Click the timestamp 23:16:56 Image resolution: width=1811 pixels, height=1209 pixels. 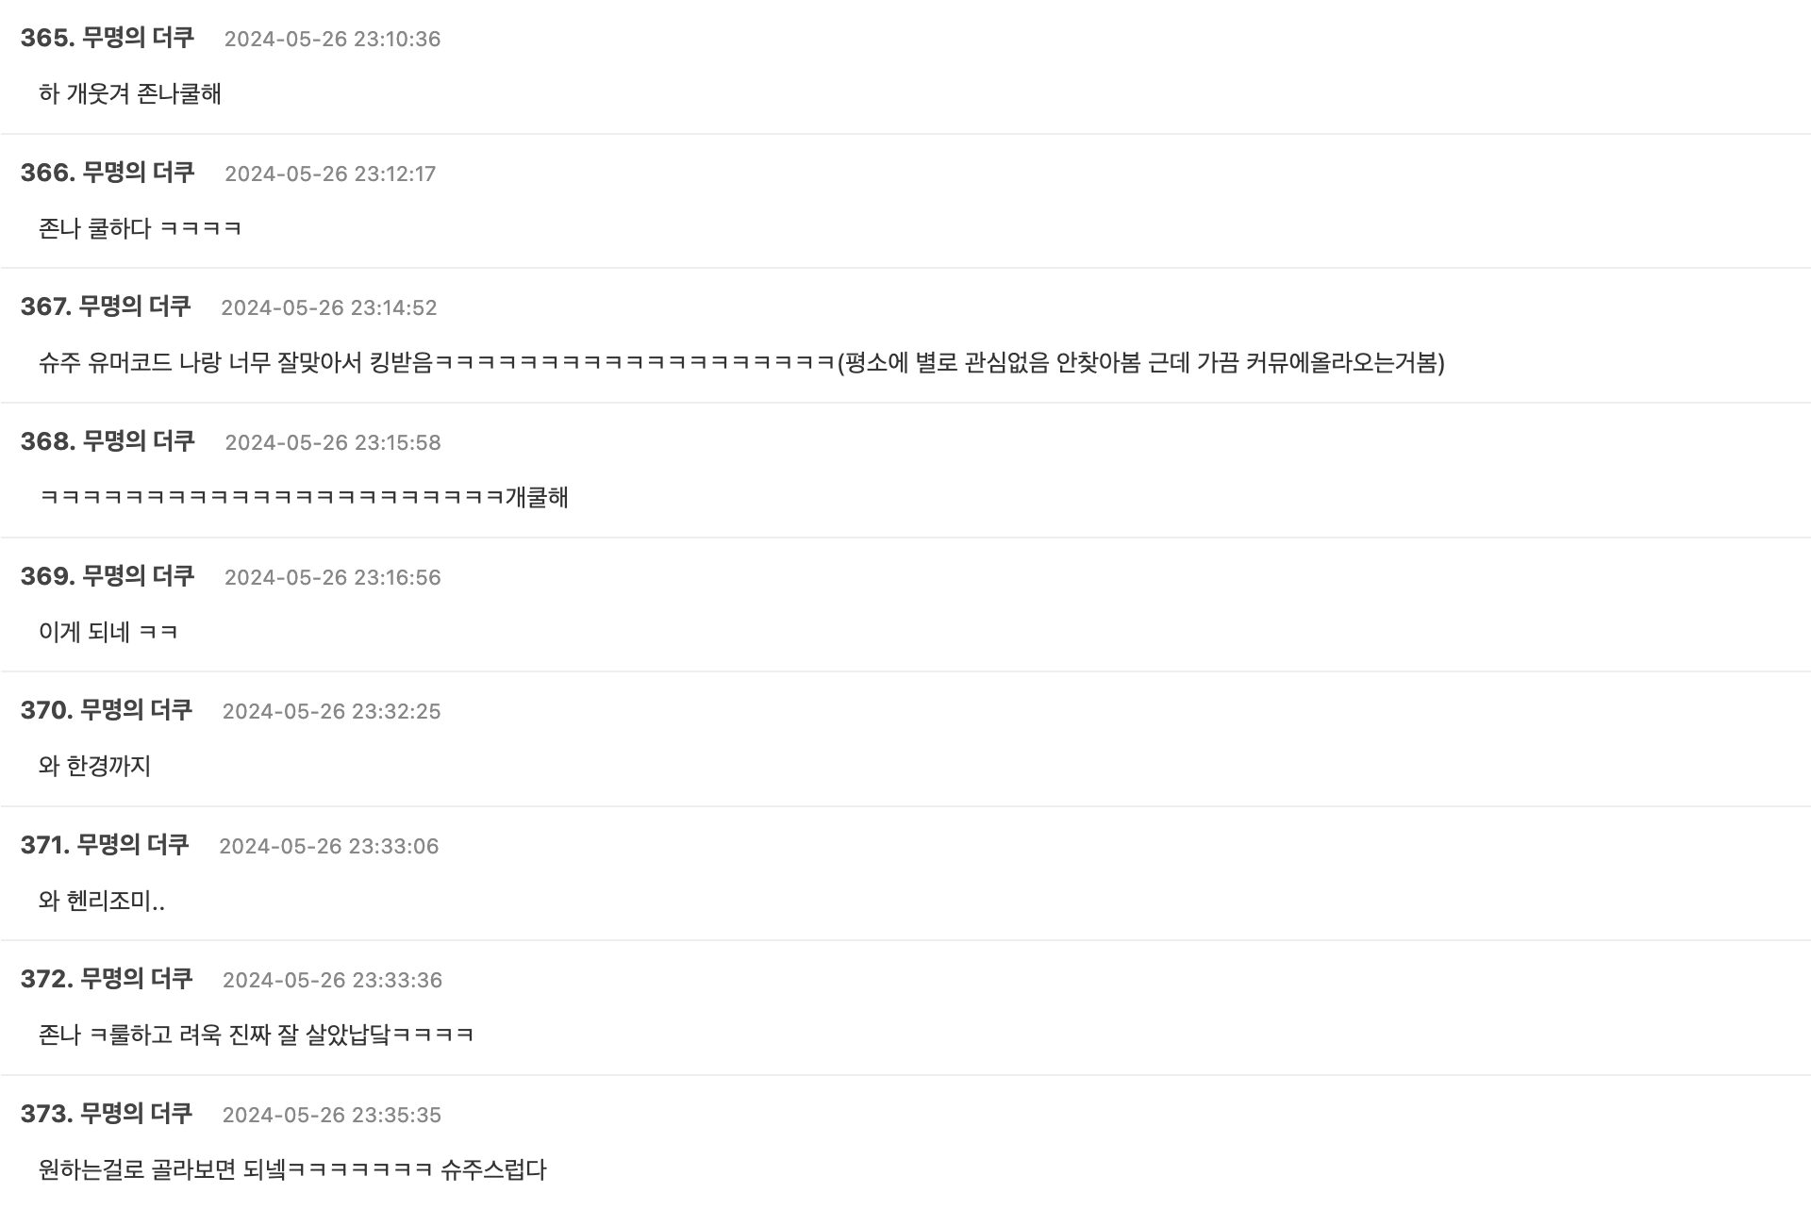pyautogui.click(x=332, y=577)
